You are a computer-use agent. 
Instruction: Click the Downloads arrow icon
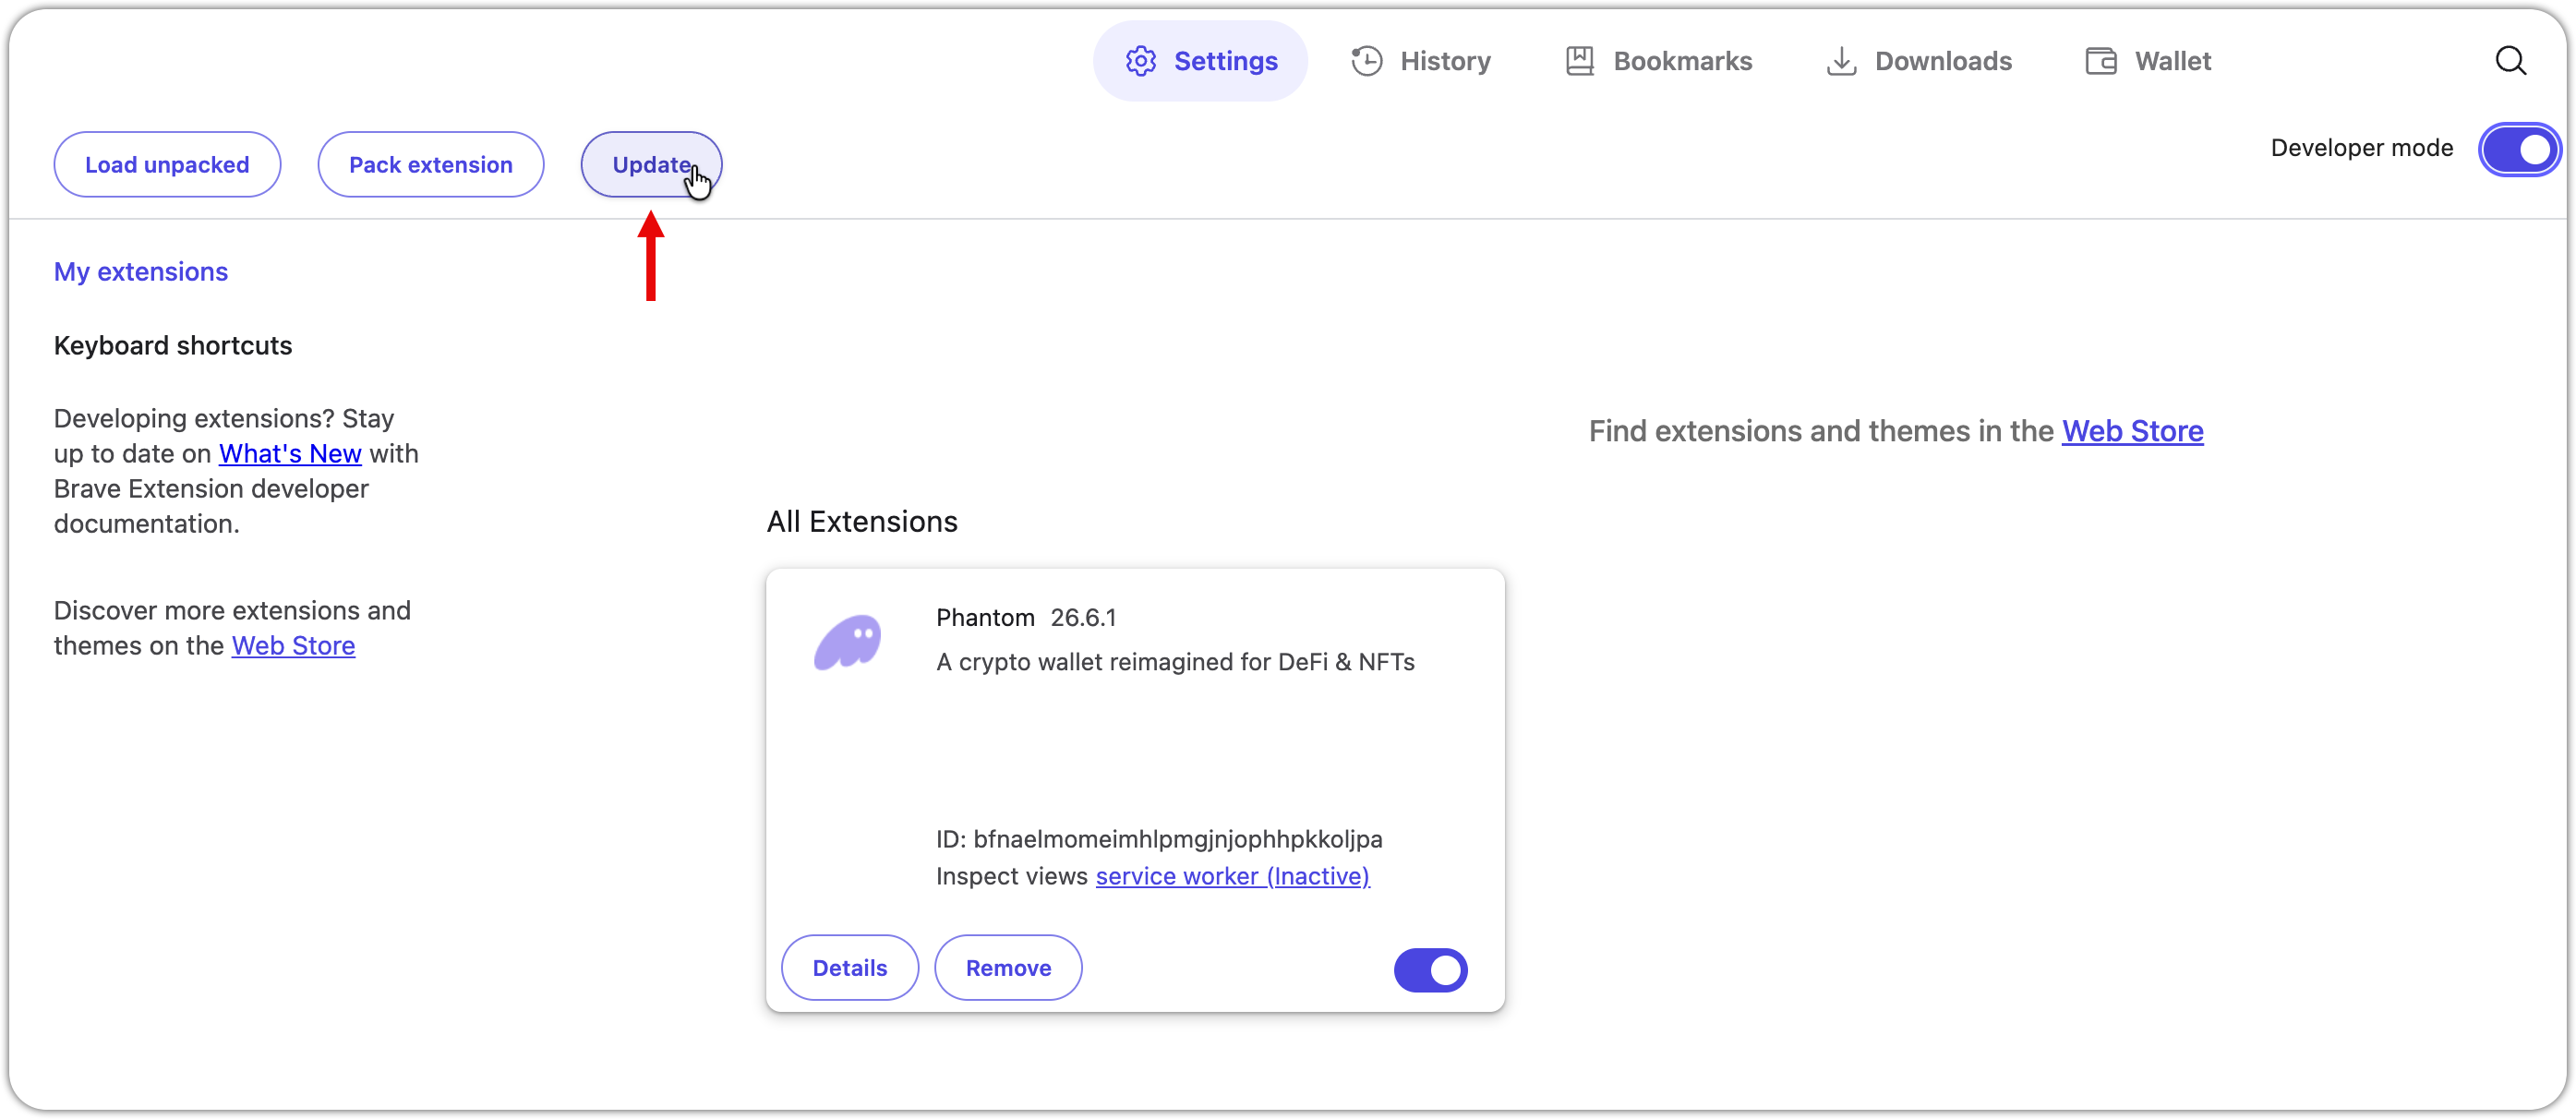(1841, 61)
